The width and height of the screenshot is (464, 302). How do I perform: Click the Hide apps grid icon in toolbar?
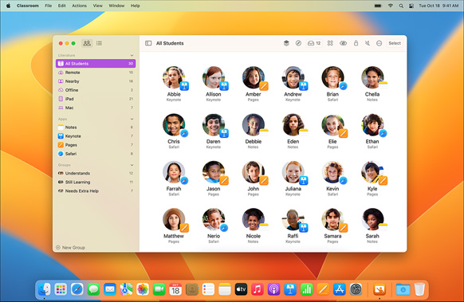tap(330, 43)
